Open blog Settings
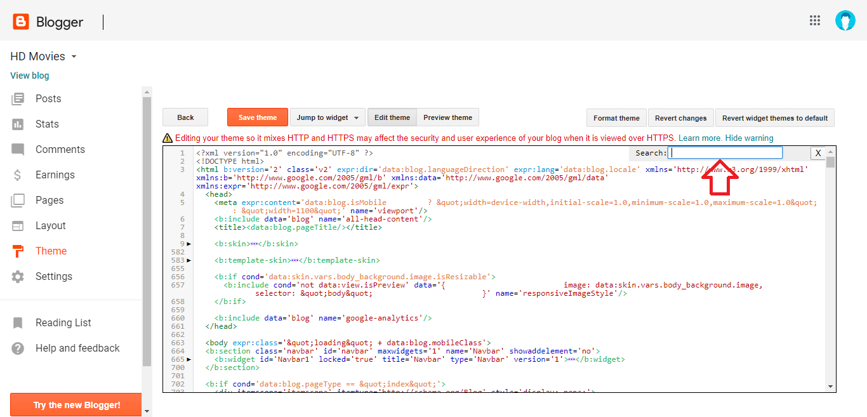This screenshot has height=417, width=867. [54, 276]
